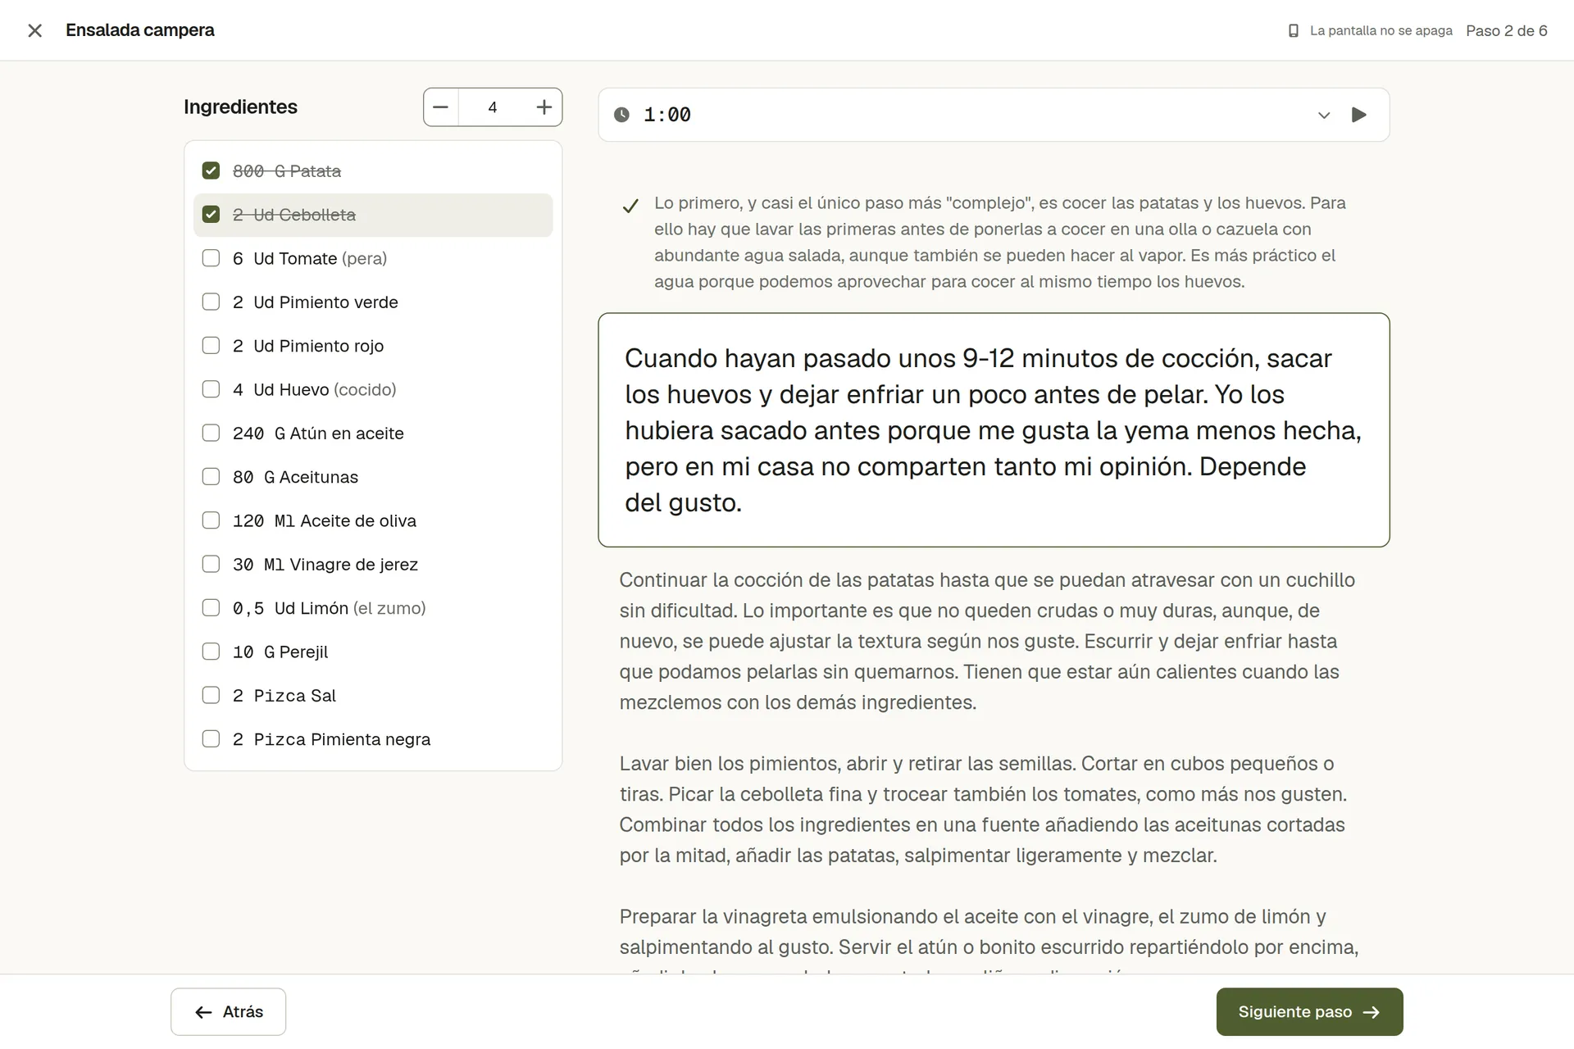Jump to step 'Continuar la cocción de las patatas'
This screenshot has width=1574, height=1049.
[987, 641]
